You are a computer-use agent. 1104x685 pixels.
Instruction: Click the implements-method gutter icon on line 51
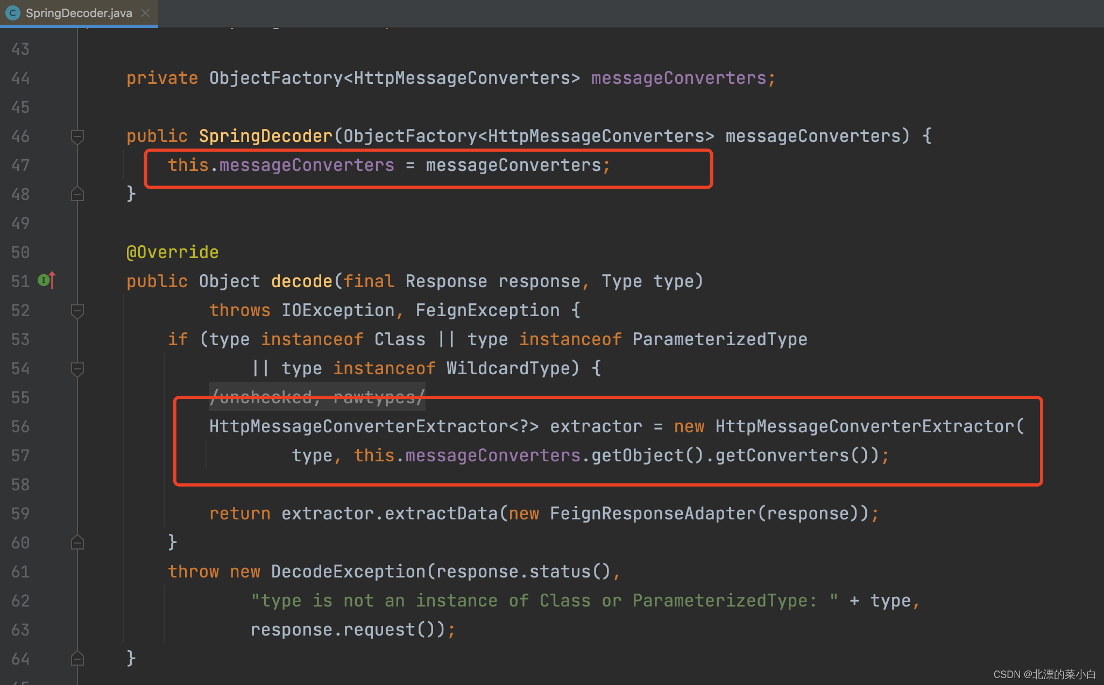tap(46, 280)
